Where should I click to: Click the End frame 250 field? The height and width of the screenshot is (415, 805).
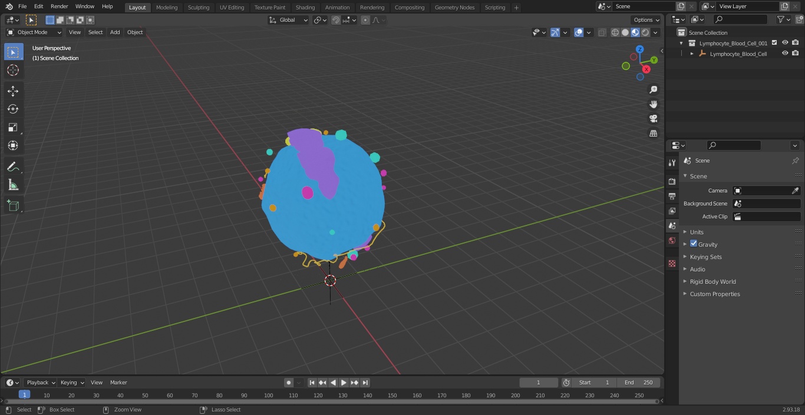point(639,383)
